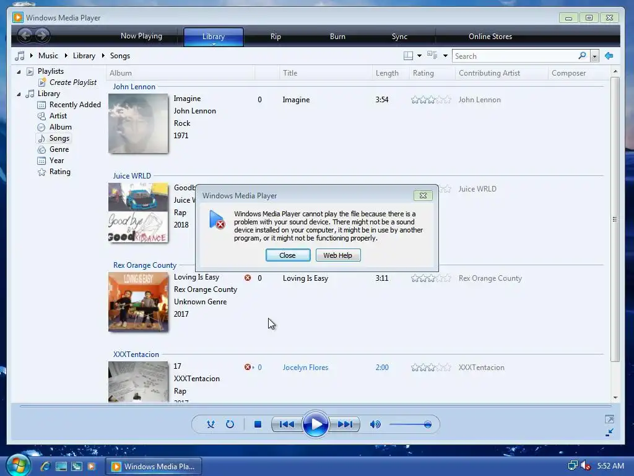Open Recently Added in library tree
634x476 pixels.
point(75,105)
